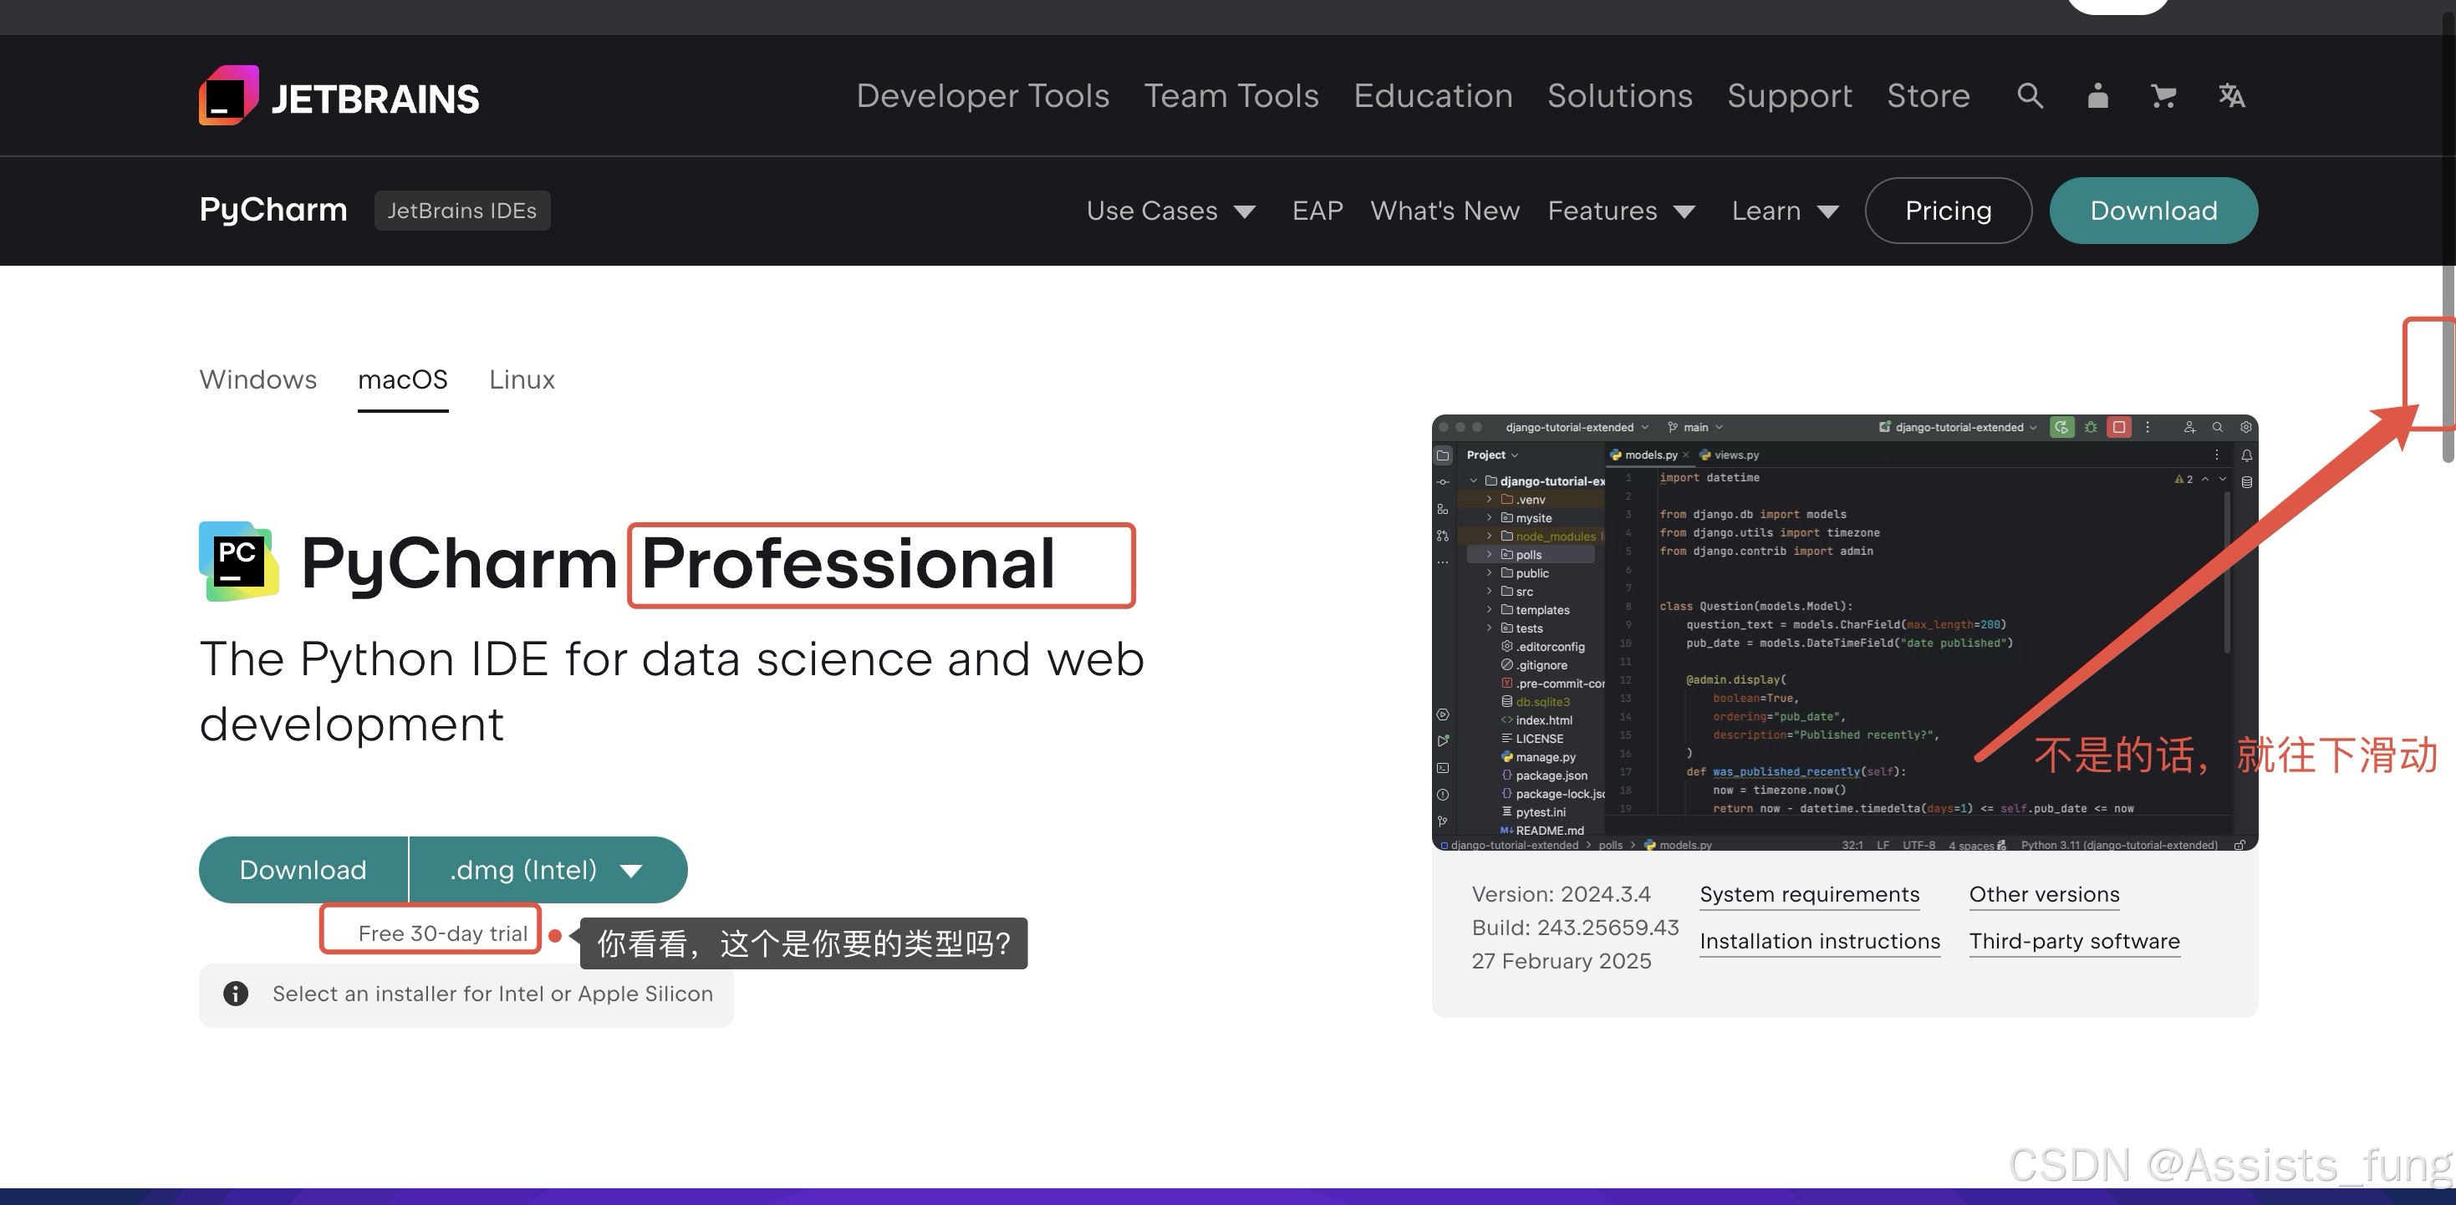Select the macOS tab

pyautogui.click(x=402, y=379)
